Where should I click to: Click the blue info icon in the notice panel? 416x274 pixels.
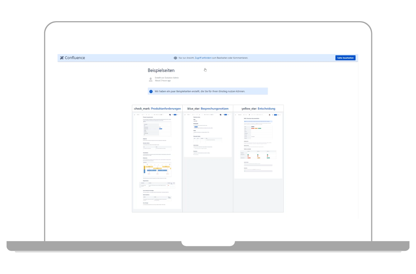[151, 92]
